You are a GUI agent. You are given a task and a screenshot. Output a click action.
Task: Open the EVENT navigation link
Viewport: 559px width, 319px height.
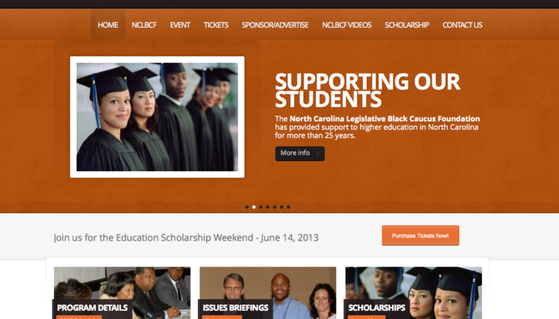pyautogui.click(x=180, y=25)
